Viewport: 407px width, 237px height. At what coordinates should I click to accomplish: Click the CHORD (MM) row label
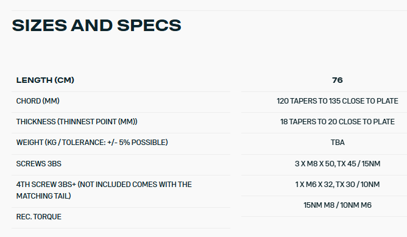pyautogui.click(x=38, y=101)
